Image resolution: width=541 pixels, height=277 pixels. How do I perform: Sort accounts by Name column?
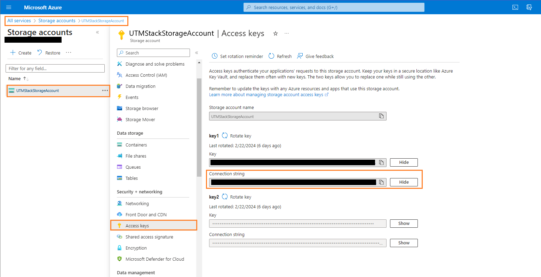(18, 79)
